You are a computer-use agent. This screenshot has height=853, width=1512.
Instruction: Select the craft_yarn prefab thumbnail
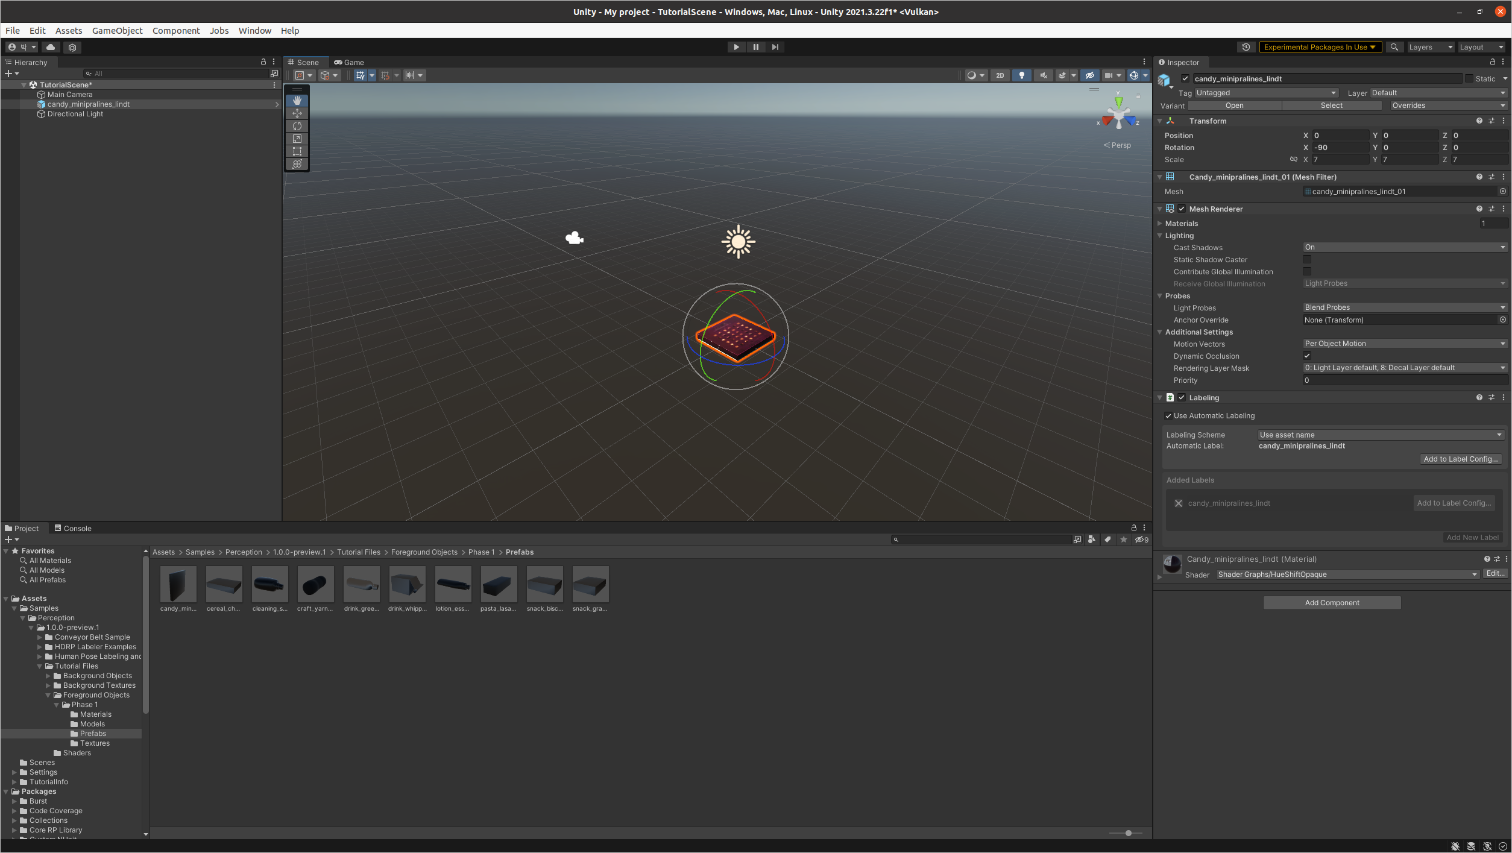[315, 584]
